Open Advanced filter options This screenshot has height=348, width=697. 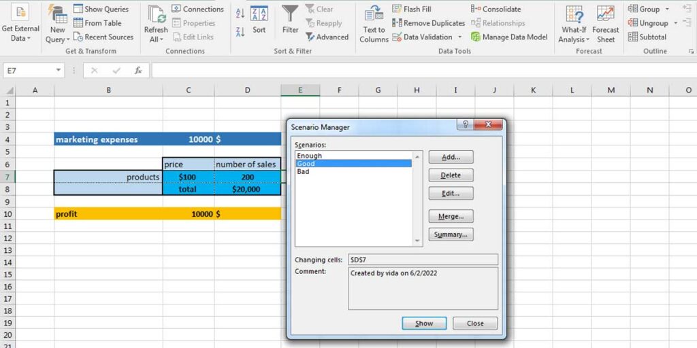point(327,37)
